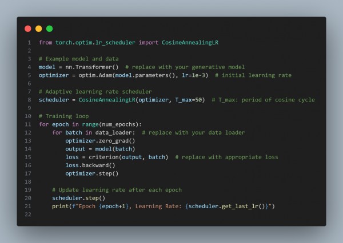Screen dimensions: 343x243
Task: Click the T_max=50 parameter
Action: [x=188, y=100]
